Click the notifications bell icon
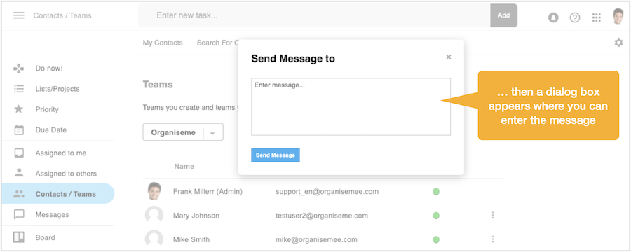 (553, 17)
